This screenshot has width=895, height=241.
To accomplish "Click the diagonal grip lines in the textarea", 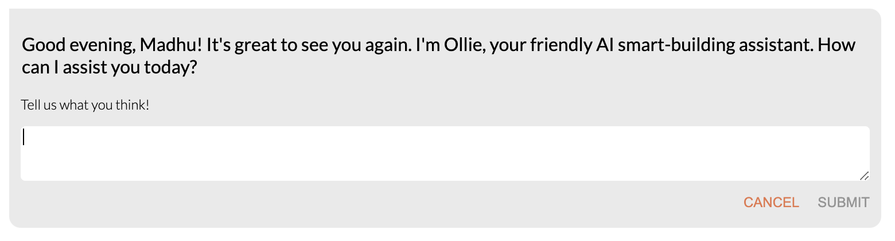I will tap(865, 176).
